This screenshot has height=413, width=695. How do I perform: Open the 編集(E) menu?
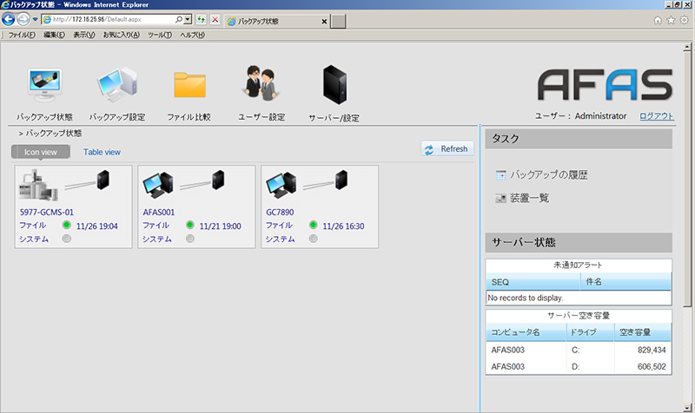(x=54, y=35)
